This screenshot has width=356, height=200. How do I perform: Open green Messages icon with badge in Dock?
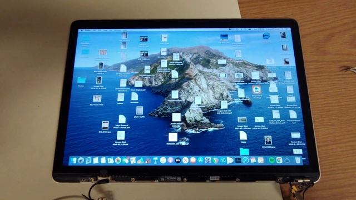click(126, 161)
